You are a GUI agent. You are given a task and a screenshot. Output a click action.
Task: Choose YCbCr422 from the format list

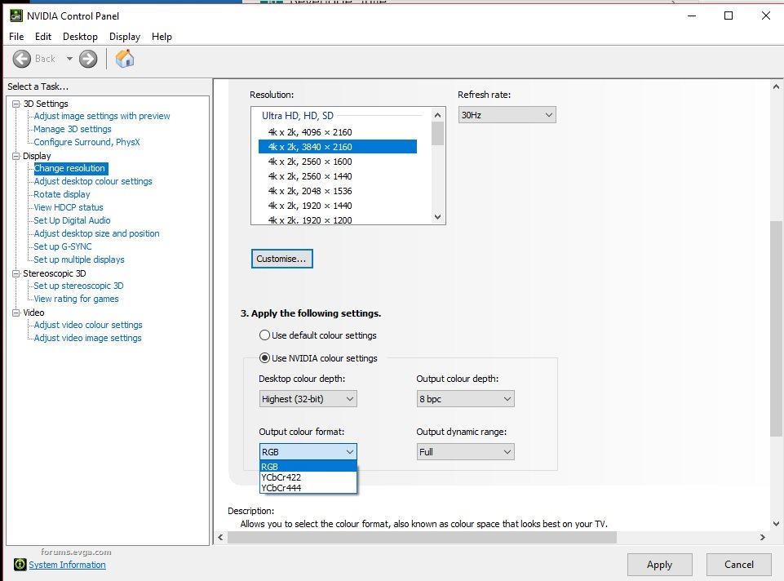(x=308, y=477)
